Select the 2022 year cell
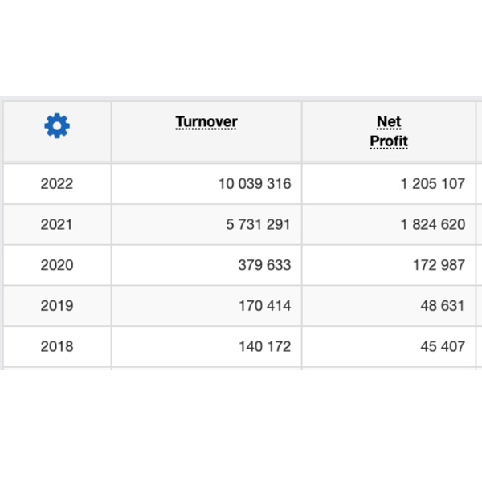 coord(56,184)
